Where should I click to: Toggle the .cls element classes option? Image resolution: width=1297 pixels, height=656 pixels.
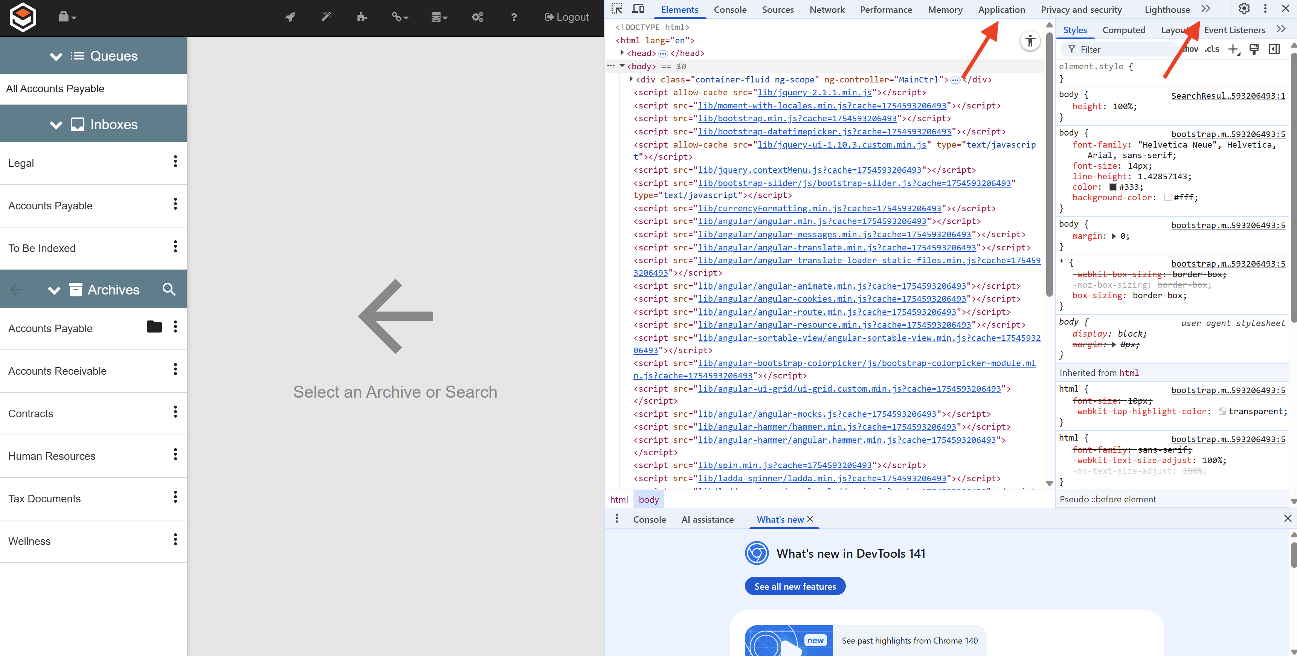tap(1212, 49)
